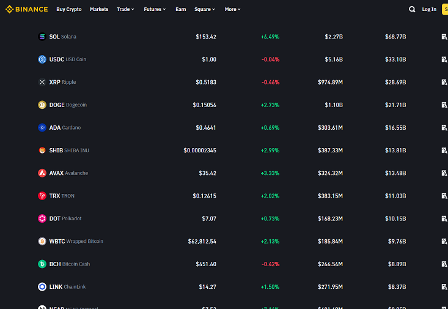The height and width of the screenshot is (309, 448).
Task: Click the $62,812.54 WBTC price
Action: [x=202, y=241]
